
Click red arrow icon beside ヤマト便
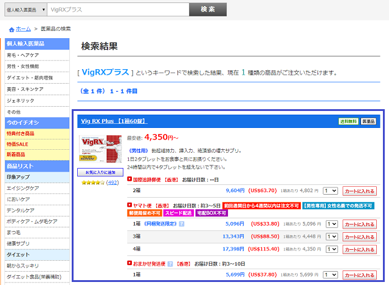tap(129, 205)
